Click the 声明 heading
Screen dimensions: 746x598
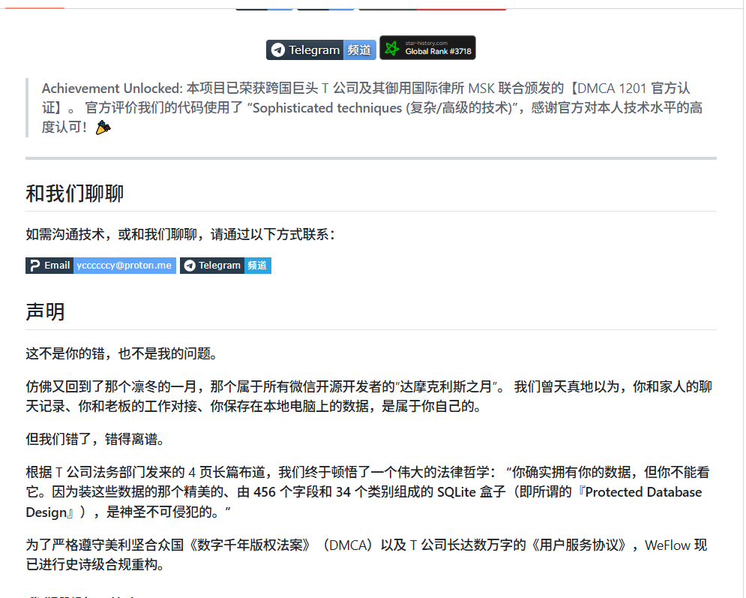[45, 312]
